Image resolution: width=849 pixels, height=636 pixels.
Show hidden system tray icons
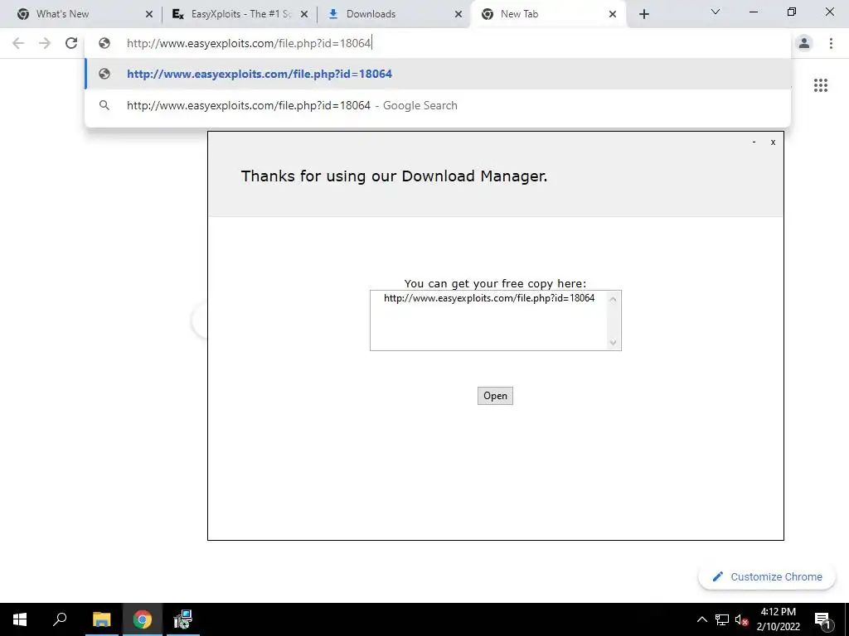coord(701,619)
